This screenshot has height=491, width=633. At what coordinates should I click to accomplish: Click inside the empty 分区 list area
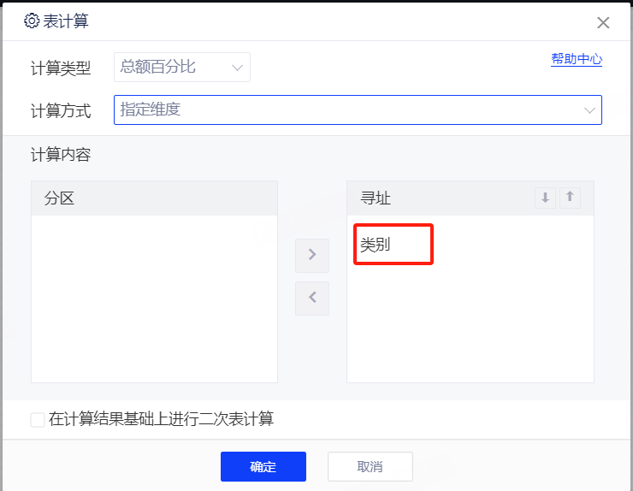(154, 299)
